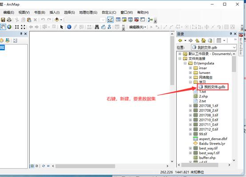Click the Add Data button
The width and height of the screenshot is (246, 177).
[57, 20]
